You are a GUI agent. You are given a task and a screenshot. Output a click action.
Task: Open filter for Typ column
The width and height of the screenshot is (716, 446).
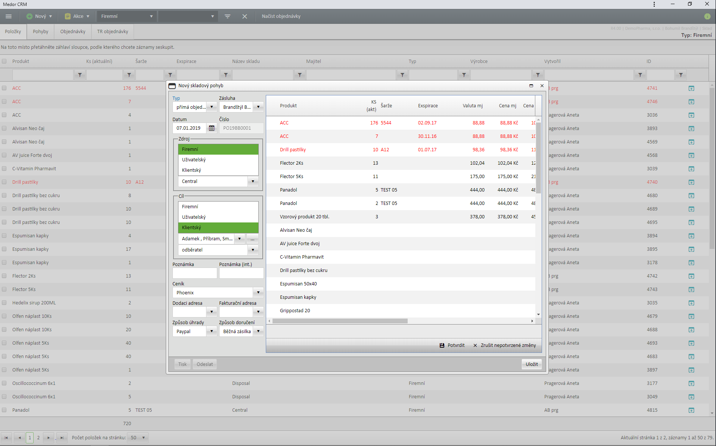(464, 75)
